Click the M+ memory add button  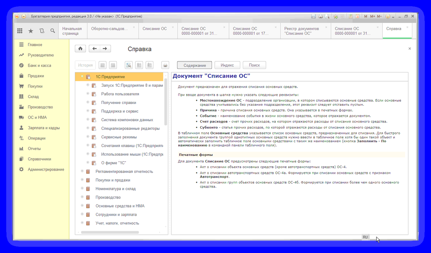click(x=372, y=16)
